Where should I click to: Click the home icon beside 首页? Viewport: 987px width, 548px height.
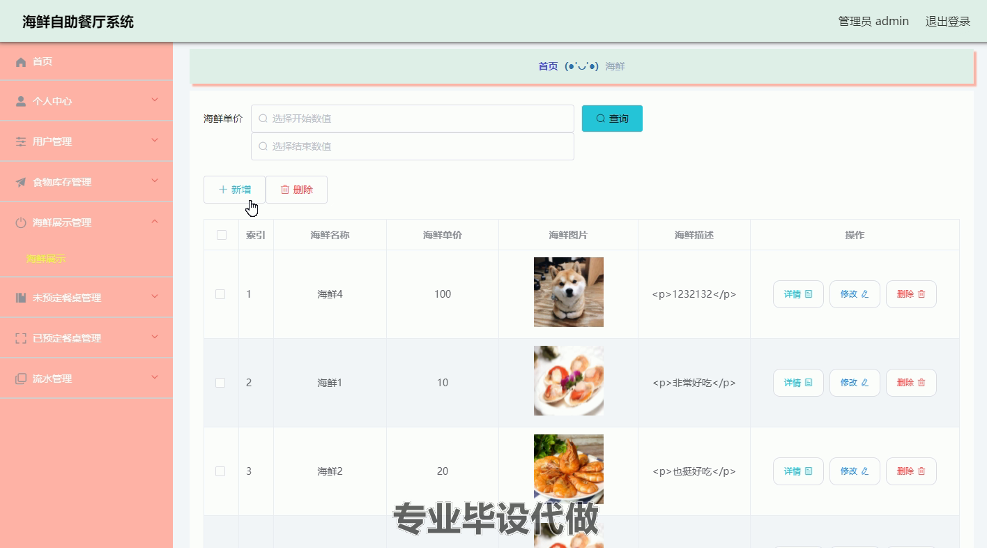(x=21, y=62)
